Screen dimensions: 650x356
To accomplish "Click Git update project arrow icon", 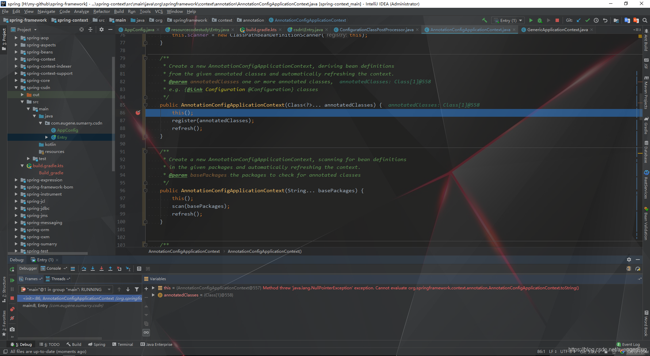I will 579,20.
